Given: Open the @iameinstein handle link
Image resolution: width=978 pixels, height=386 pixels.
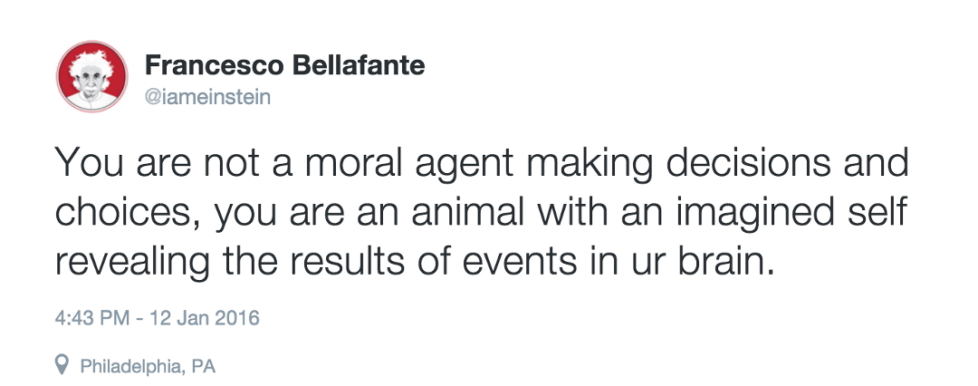Looking at the screenshot, I should (x=207, y=98).
